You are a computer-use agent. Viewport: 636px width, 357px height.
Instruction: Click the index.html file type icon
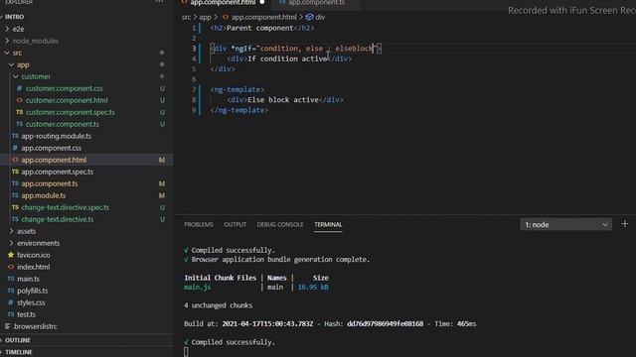pos(11,267)
